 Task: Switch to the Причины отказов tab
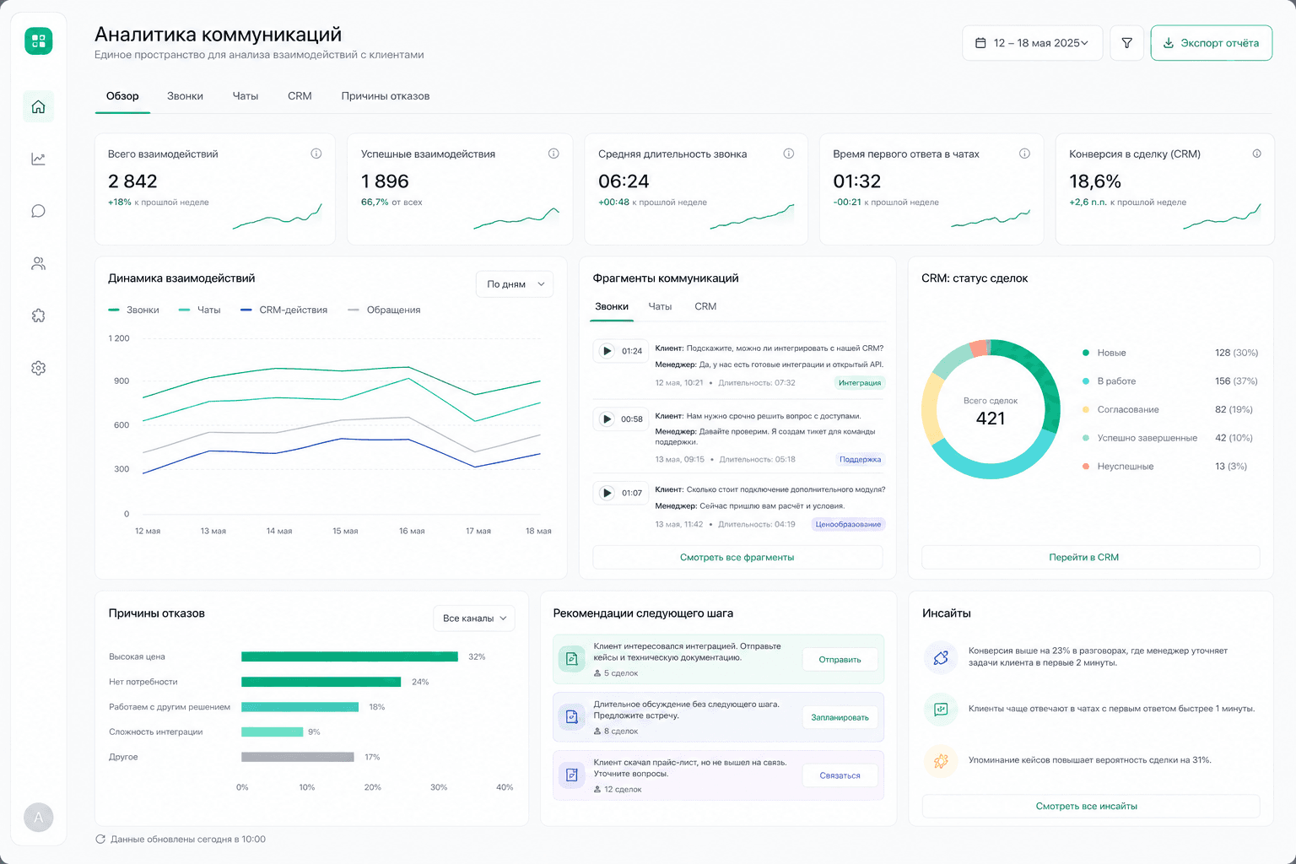click(386, 96)
